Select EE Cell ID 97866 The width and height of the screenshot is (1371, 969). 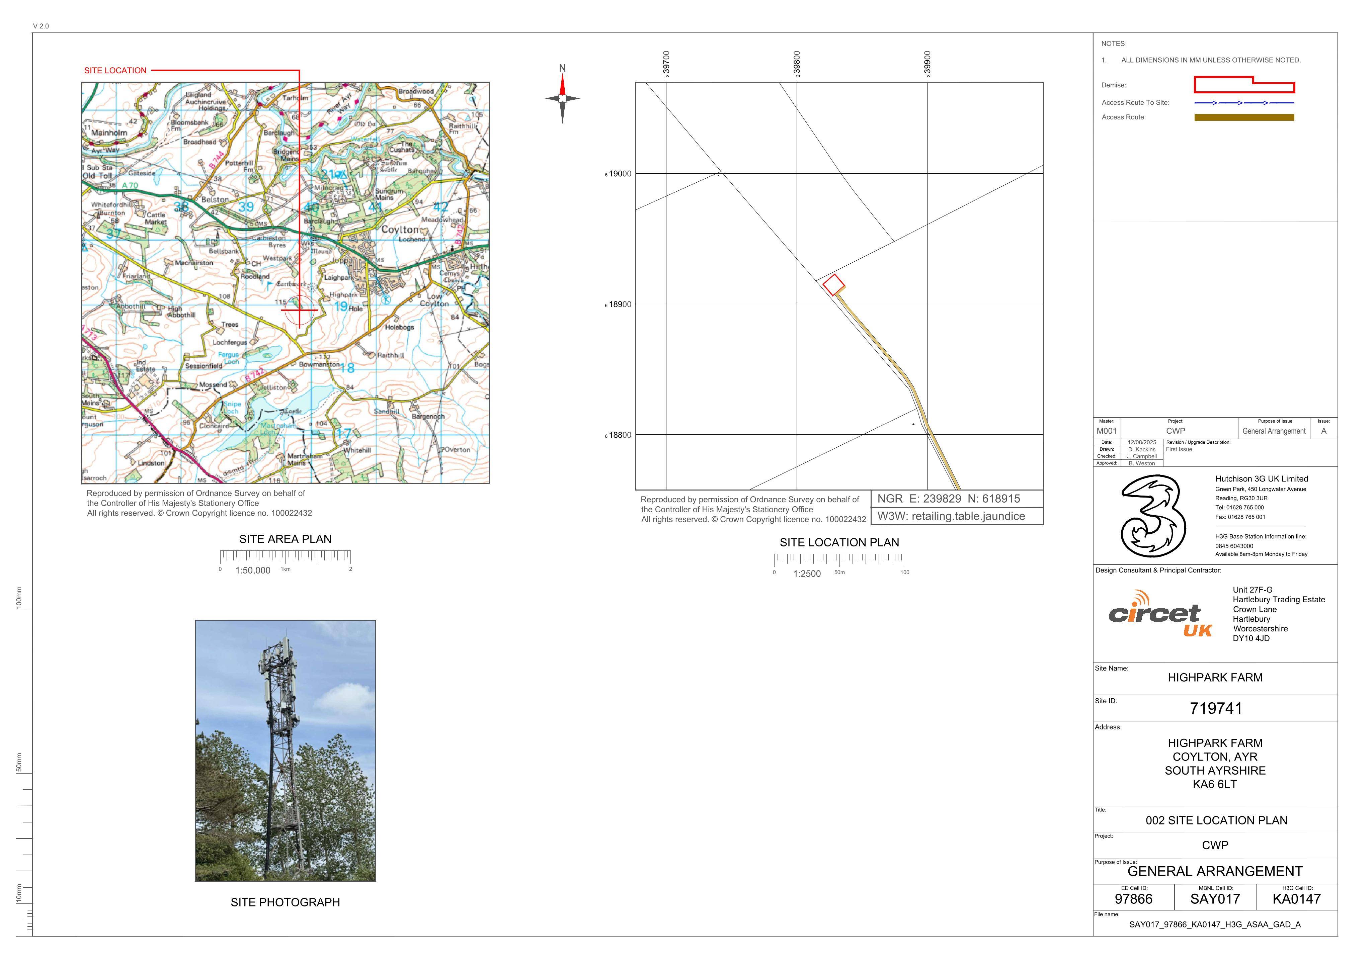[x=1133, y=899]
